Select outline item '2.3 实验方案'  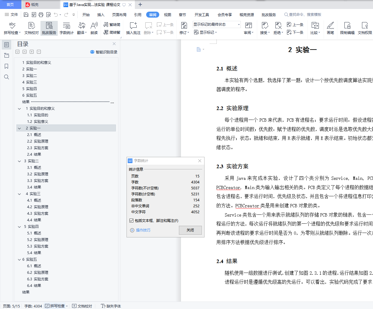tap(38, 148)
